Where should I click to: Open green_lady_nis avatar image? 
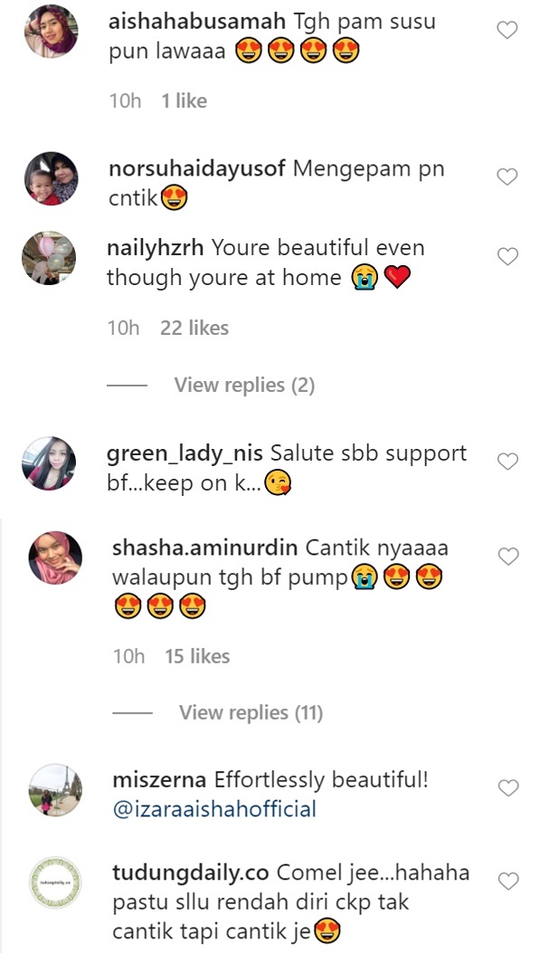click(x=49, y=463)
